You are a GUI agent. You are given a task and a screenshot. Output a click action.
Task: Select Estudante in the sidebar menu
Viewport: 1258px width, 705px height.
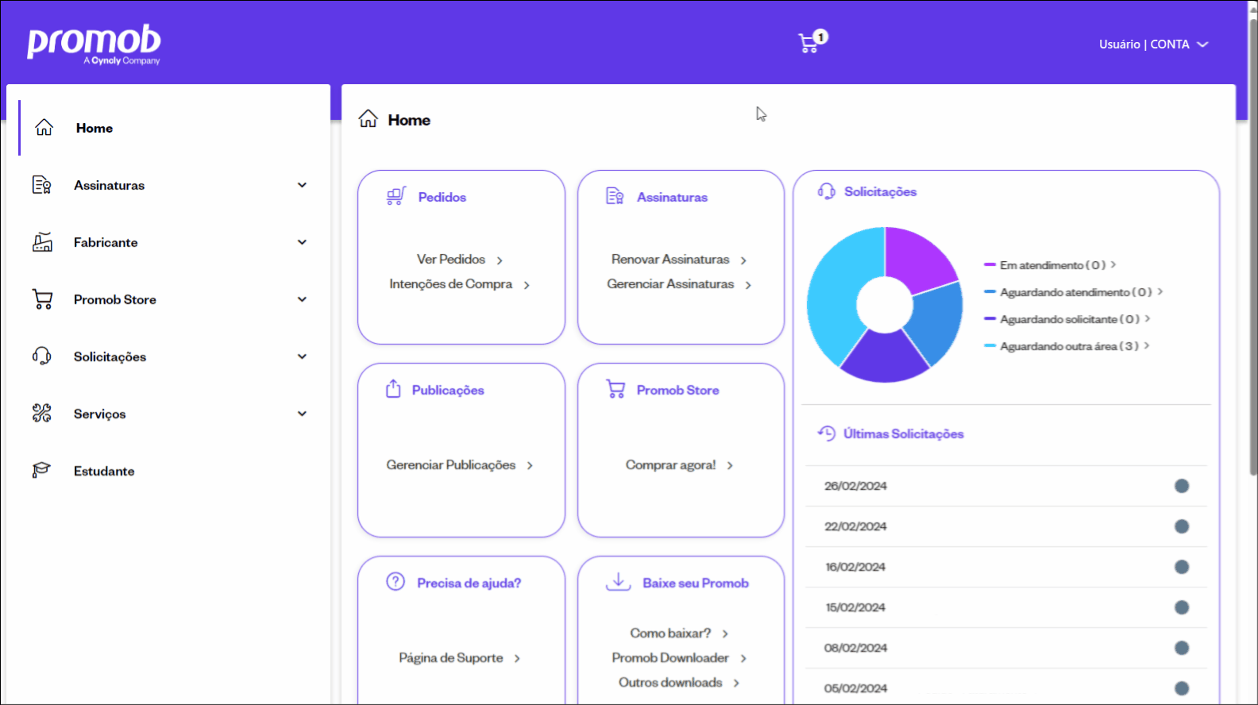(104, 471)
